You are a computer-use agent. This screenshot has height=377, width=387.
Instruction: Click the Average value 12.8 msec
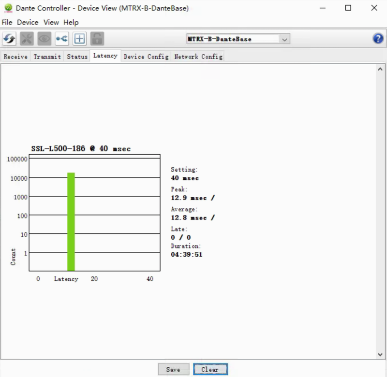pyautogui.click(x=193, y=217)
